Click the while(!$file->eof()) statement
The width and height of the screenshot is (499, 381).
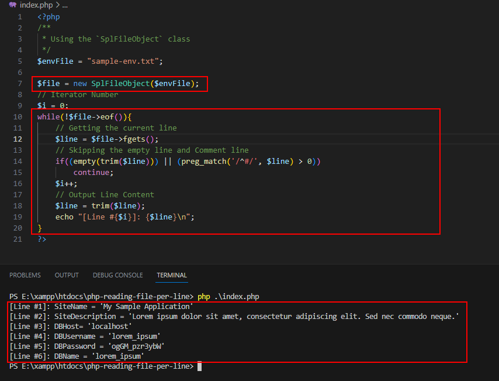pos(84,117)
